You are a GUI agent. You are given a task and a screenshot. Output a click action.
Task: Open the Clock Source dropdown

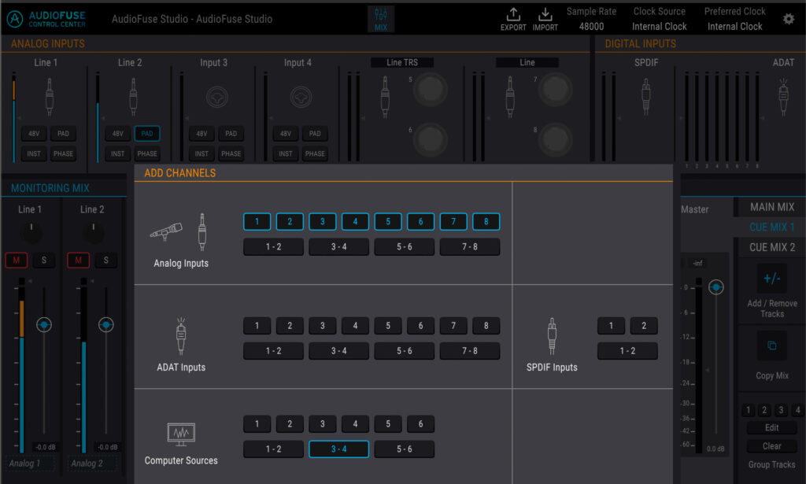659,26
